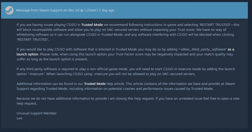Click the "Message from Steam Support" header text

[38, 10]
